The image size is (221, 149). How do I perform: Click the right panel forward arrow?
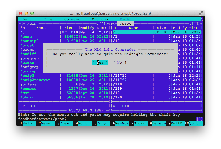[x=200, y=23]
